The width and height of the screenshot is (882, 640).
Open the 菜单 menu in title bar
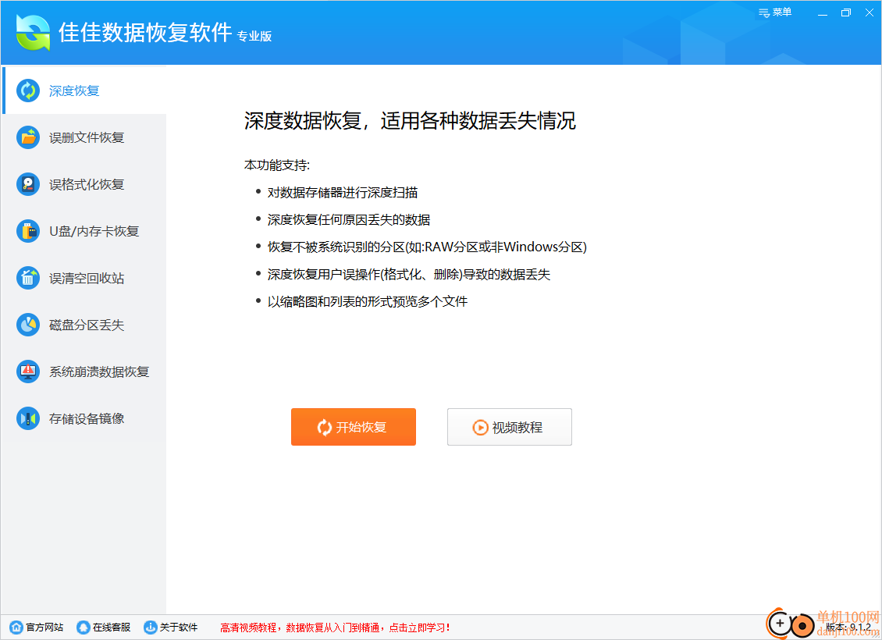click(x=775, y=12)
